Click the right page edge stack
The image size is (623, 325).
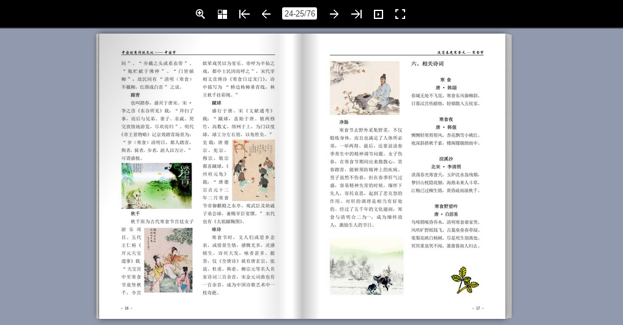(509, 176)
